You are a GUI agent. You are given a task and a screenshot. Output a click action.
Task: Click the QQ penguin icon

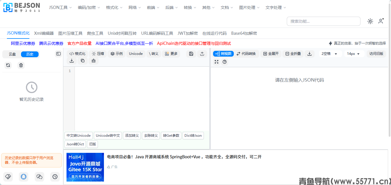[24, 177]
